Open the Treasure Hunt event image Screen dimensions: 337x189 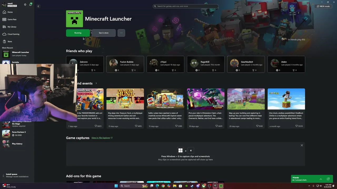(125, 99)
